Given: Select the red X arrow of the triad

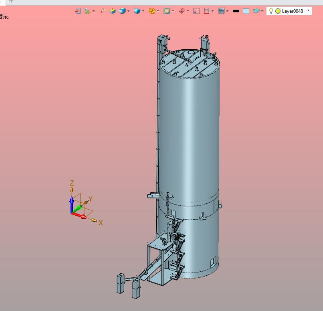Looking at the screenshot, I should (x=79, y=216).
